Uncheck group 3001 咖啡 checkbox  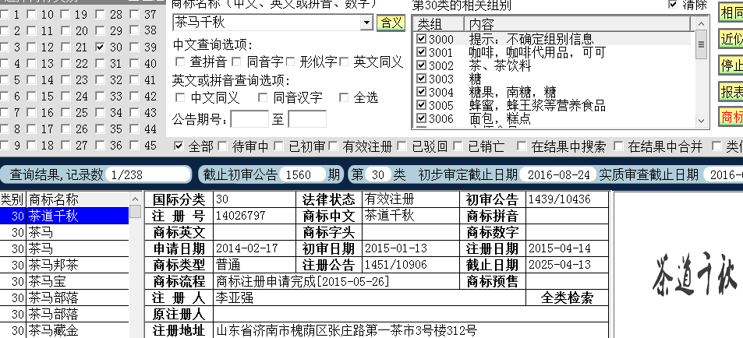tap(421, 51)
